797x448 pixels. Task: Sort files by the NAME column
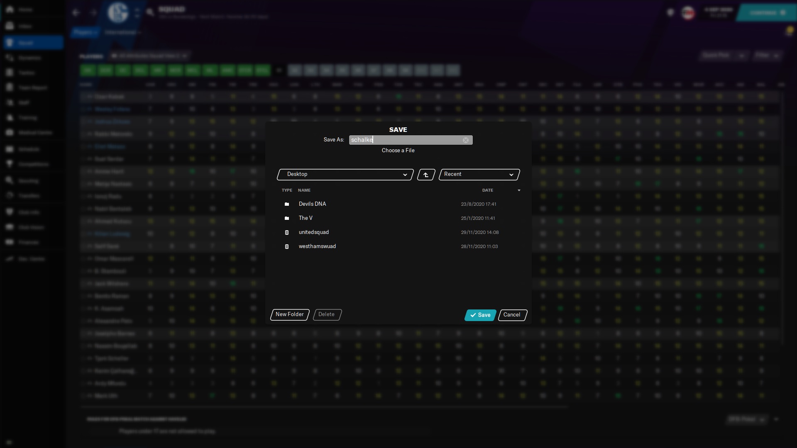coord(304,190)
